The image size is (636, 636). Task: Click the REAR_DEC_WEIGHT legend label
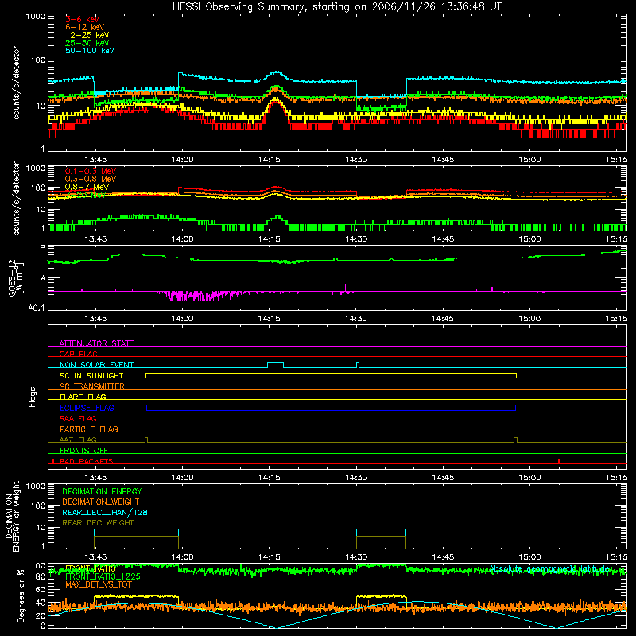click(x=98, y=523)
